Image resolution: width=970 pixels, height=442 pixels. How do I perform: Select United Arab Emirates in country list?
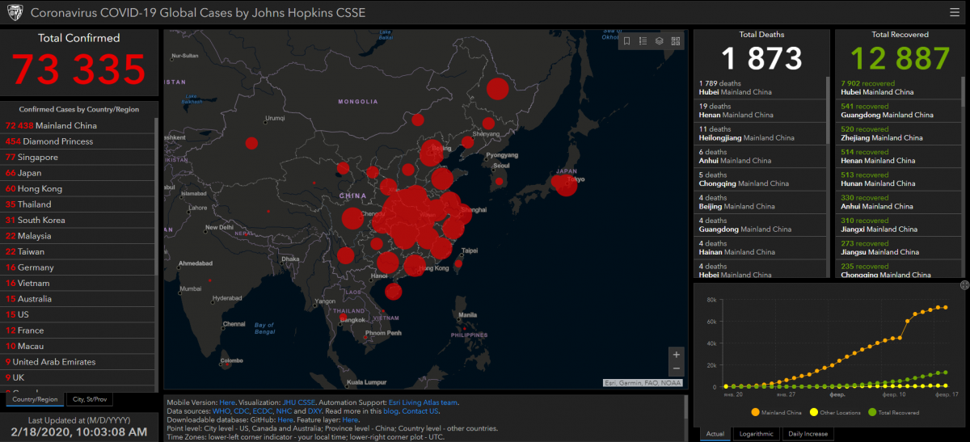coord(78,362)
